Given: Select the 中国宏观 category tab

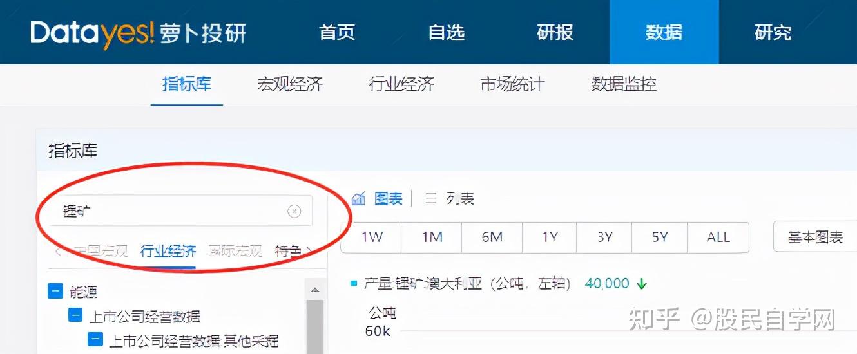Looking at the screenshot, I should coord(100,251).
